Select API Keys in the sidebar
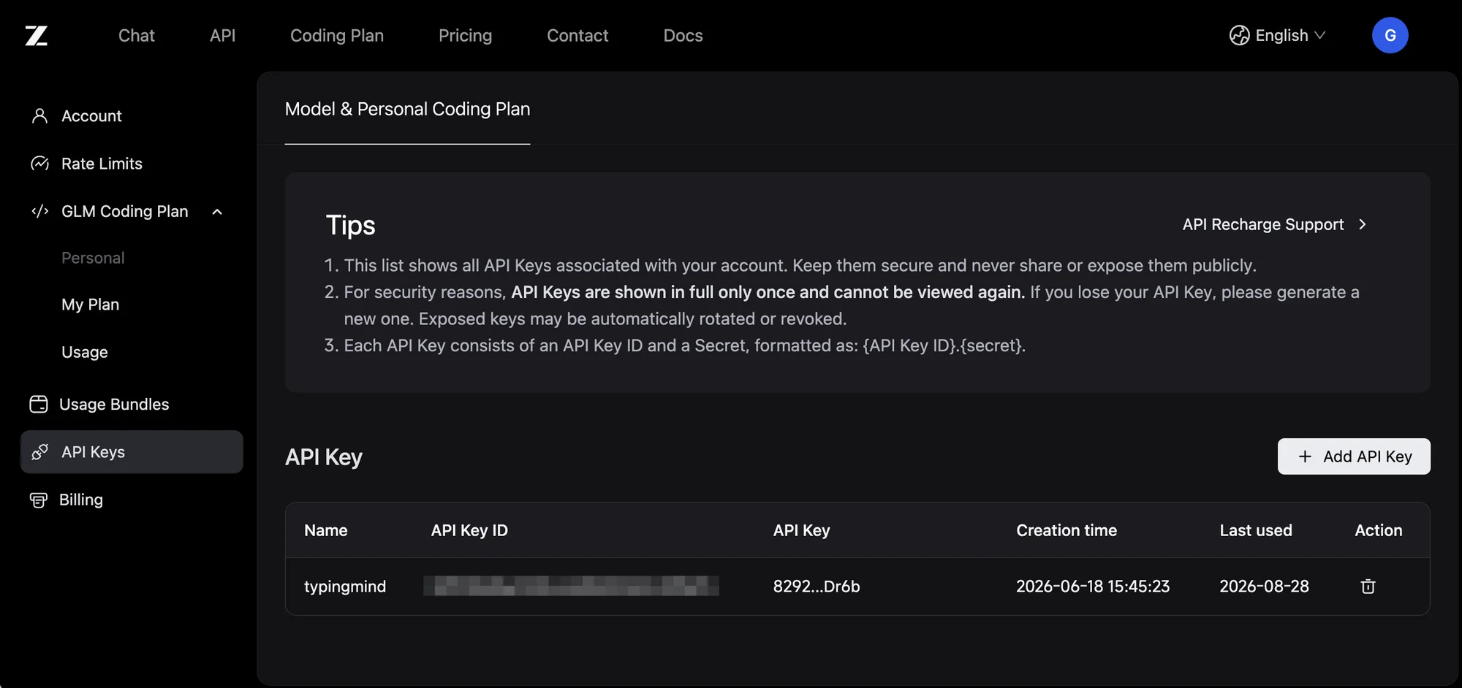 tap(132, 452)
